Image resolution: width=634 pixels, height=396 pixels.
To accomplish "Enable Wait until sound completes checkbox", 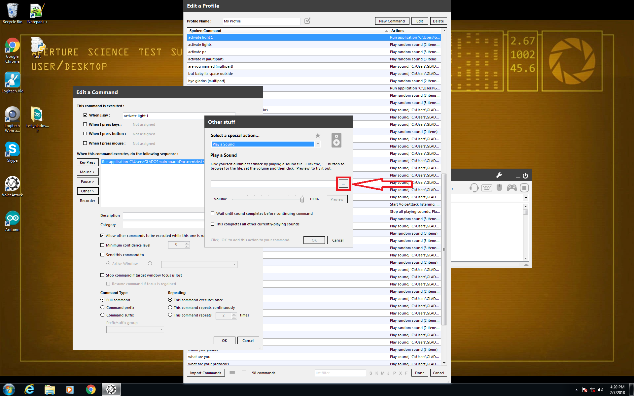I will (x=213, y=214).
